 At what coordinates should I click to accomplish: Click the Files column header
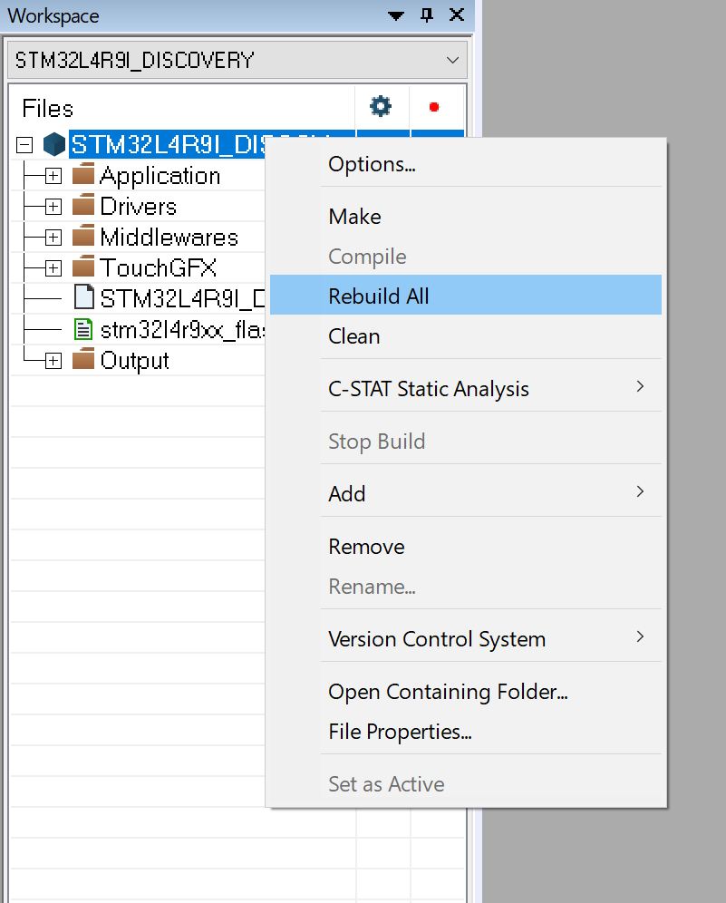(x=48, y=108)
